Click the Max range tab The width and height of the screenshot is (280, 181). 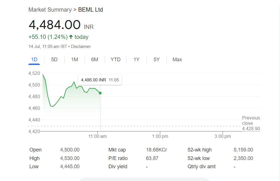(x=177, y=60)
